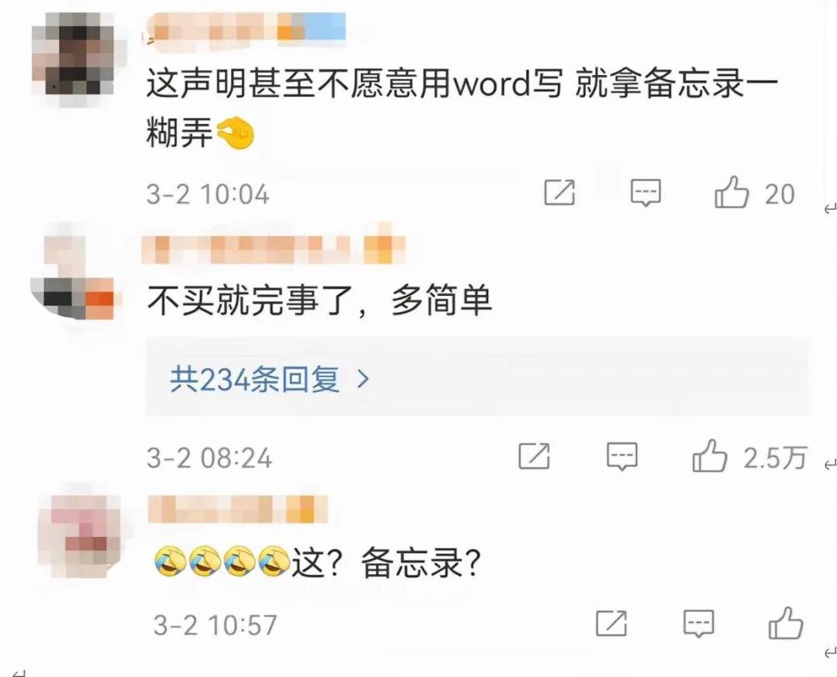Screen dimensions: 837x677
Task: Open reply on the 3-2 10:04 comment
Action: [x=646, y=193]
